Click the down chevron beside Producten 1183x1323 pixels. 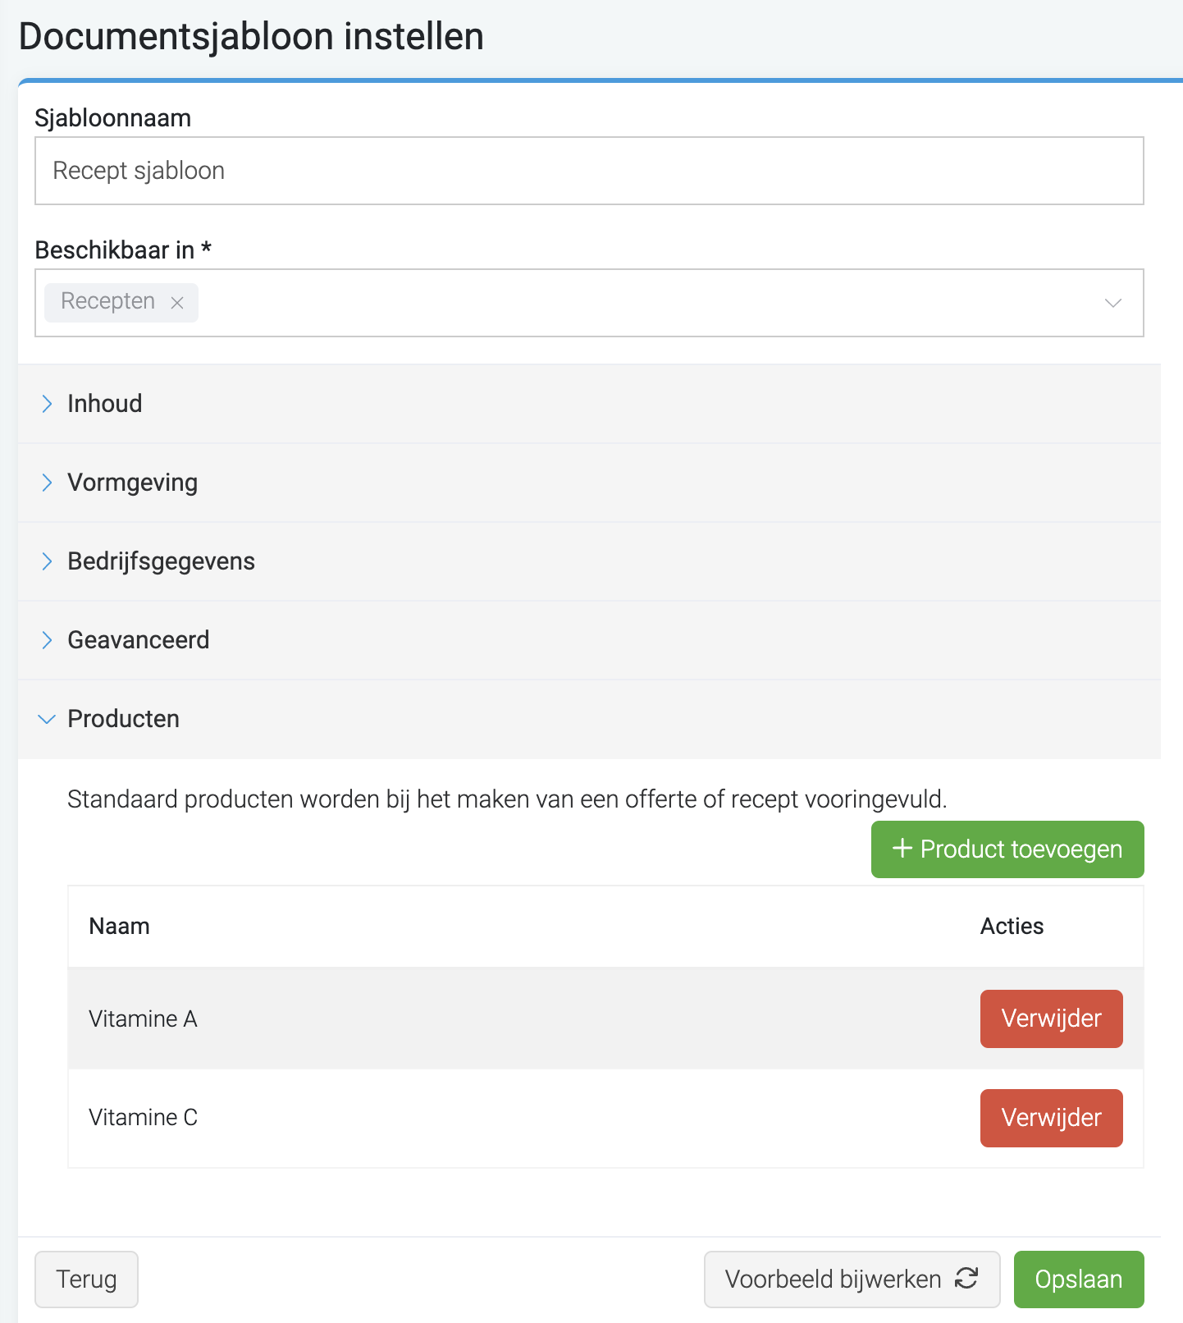(x=47, y=719)
